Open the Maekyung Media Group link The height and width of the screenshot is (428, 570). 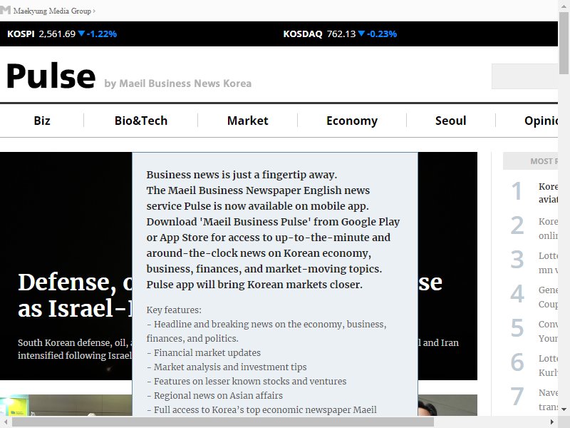pyautogui.click(x=54, y=11)
